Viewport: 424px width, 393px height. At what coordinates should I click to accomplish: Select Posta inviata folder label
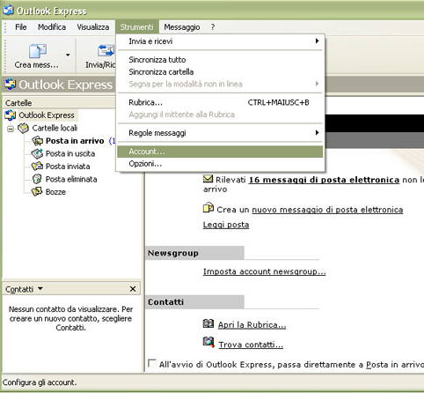(68, 167)
